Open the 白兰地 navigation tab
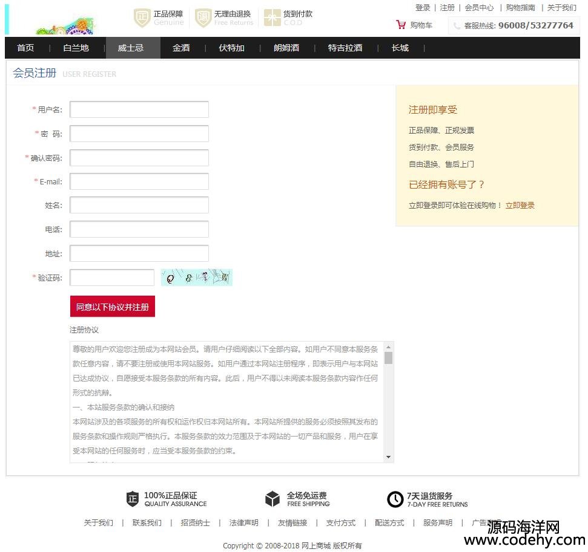Image resolution: width=588 pixels, height=552 pixels. pyautogui.click(x=76, y=48)
